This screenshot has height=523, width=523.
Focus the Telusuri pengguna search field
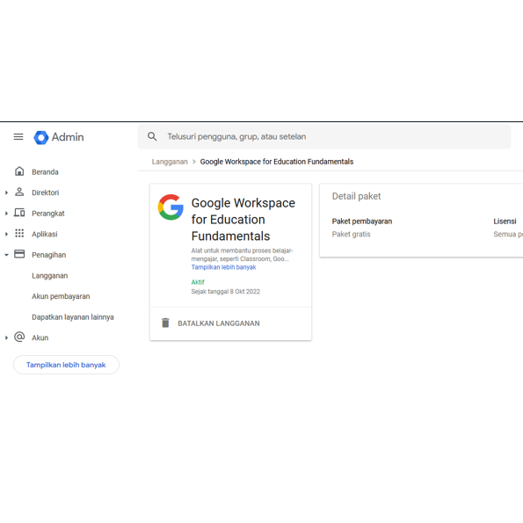324,136
